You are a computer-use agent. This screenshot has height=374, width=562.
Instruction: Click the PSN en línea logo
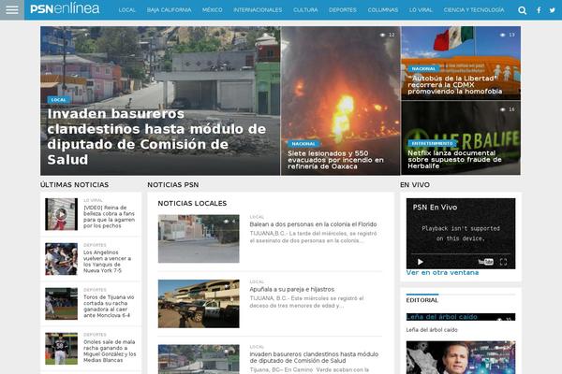click(65, 9)
